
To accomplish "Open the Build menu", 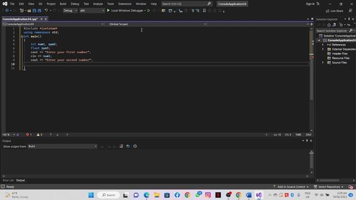I will (x=63, y=4).
